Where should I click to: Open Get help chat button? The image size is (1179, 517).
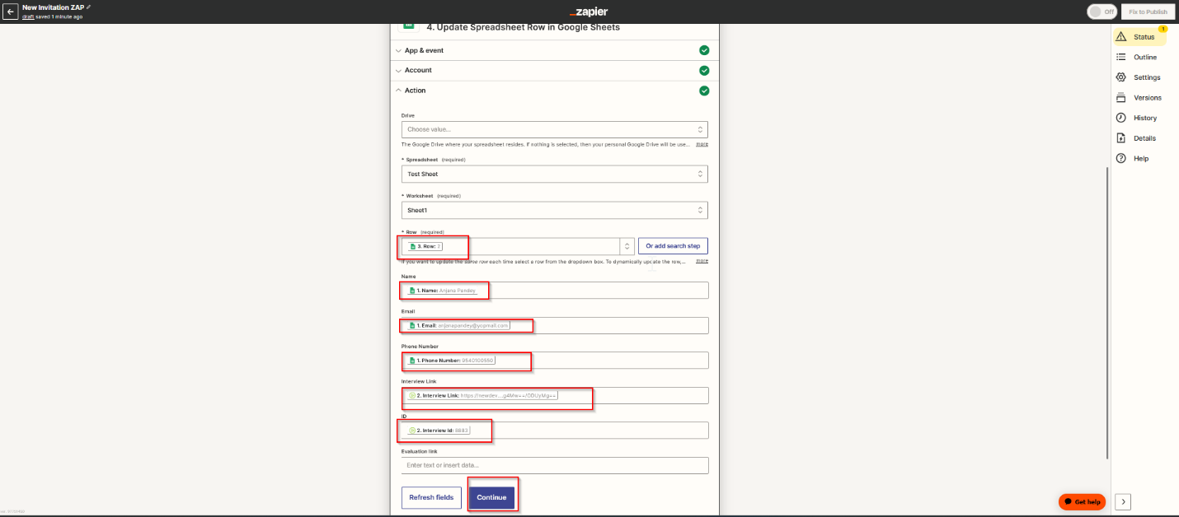(x=1082, y=501)
